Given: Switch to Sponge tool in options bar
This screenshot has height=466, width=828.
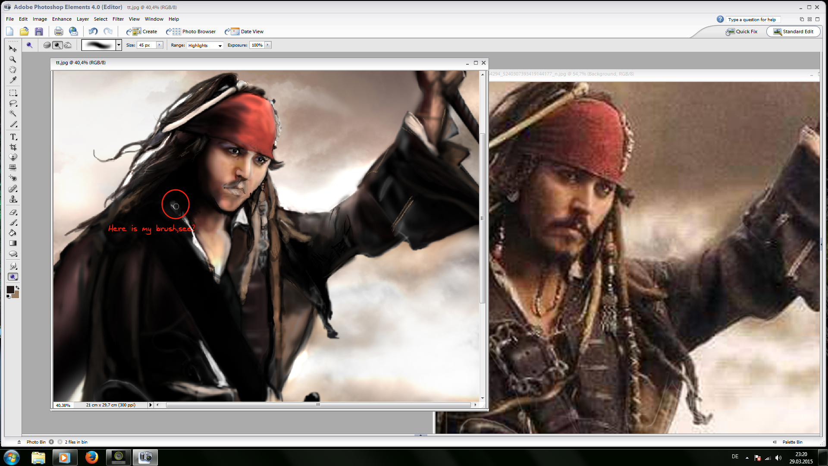Looking at the screenshot, I should click(47, 45).
